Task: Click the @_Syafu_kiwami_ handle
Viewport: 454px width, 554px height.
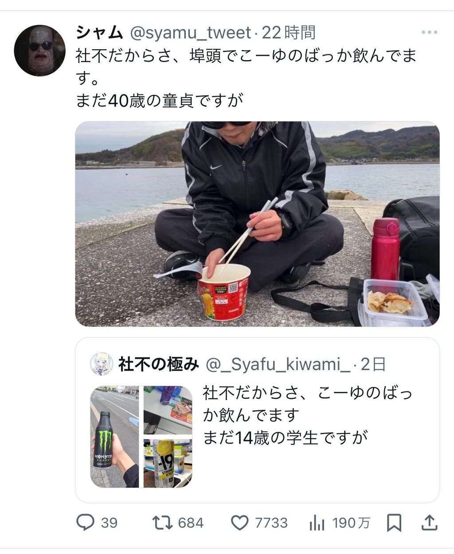Action: (x=278, y=364)
